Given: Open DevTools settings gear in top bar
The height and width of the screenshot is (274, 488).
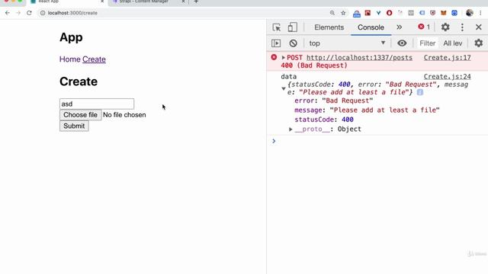Looking at the screenshot, I should pyautogui.click(x=445, y=27).
